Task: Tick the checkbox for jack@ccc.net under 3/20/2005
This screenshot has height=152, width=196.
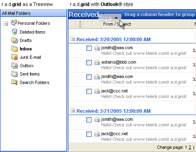Action: (x=89, y=91)
